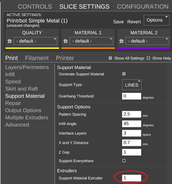Enable Support Everywhere checkbox
This screenshot has height=184, width=172.
pos(124,160)
